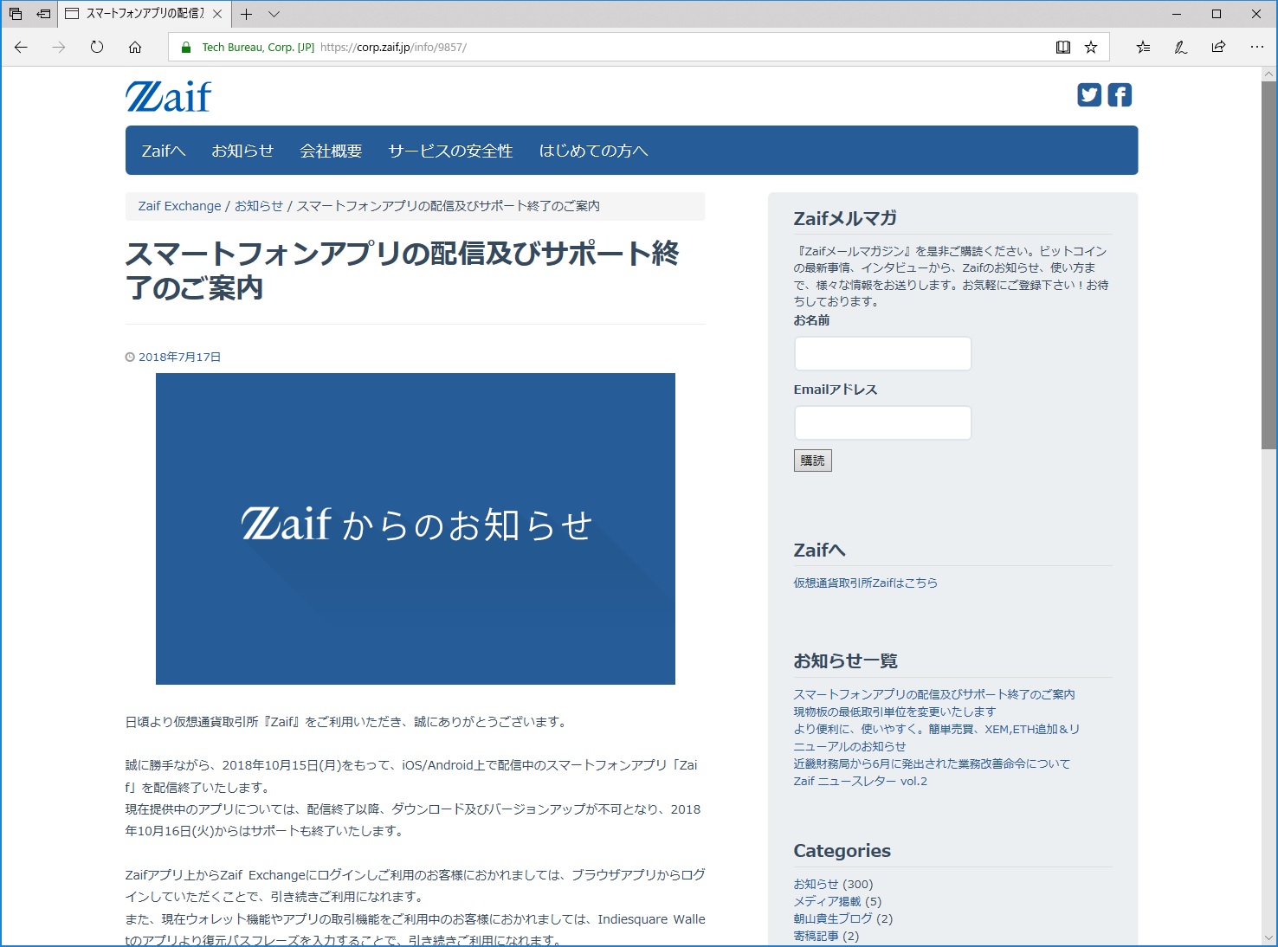The height and width of the screenshot is (947, 1278).
Task: Click the browser Back arrow
Action: coord(21,48)
